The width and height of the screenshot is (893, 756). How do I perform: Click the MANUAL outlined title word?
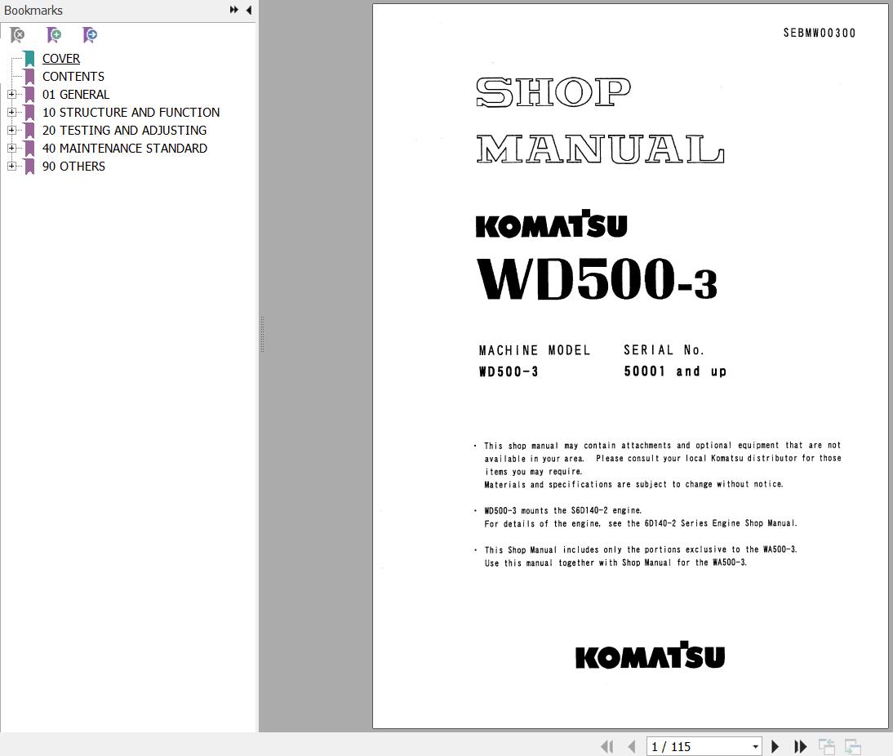(600, 149)
